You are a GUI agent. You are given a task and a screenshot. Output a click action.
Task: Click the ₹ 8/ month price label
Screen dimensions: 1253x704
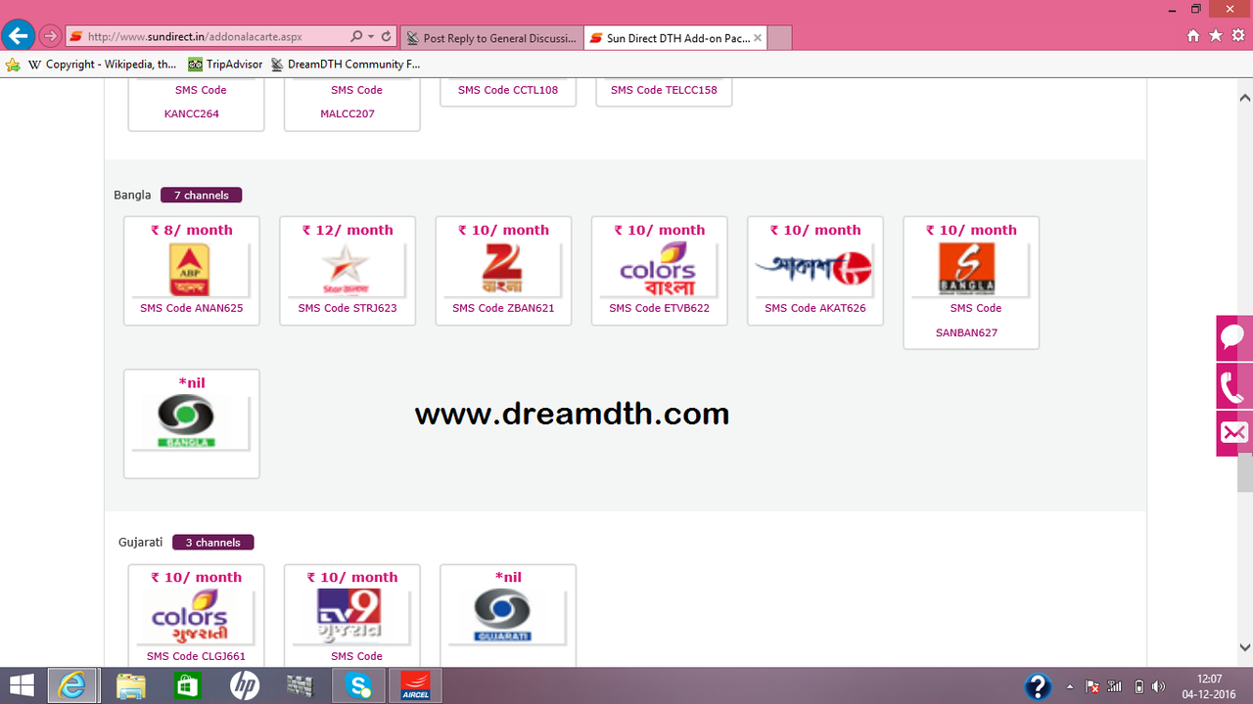pyautogui.click(x=192, y=231)
